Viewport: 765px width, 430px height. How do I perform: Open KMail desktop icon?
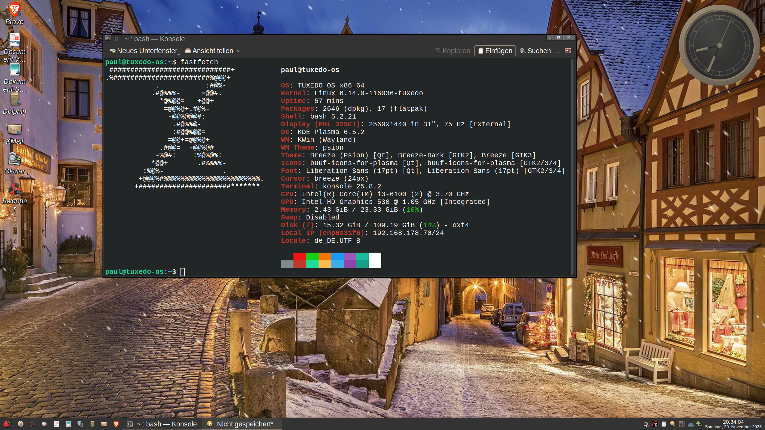(14, 130)
